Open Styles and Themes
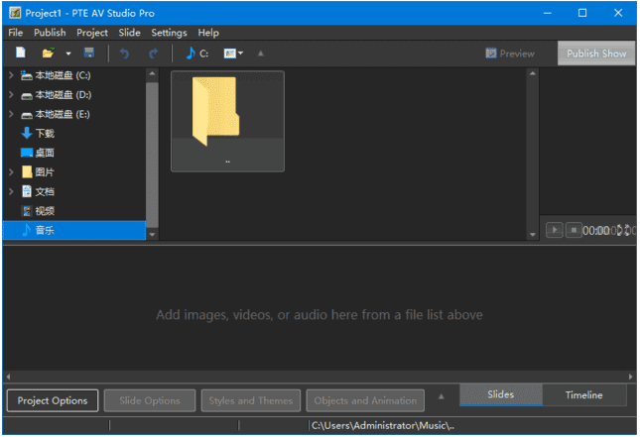 (x=251, y=400)
